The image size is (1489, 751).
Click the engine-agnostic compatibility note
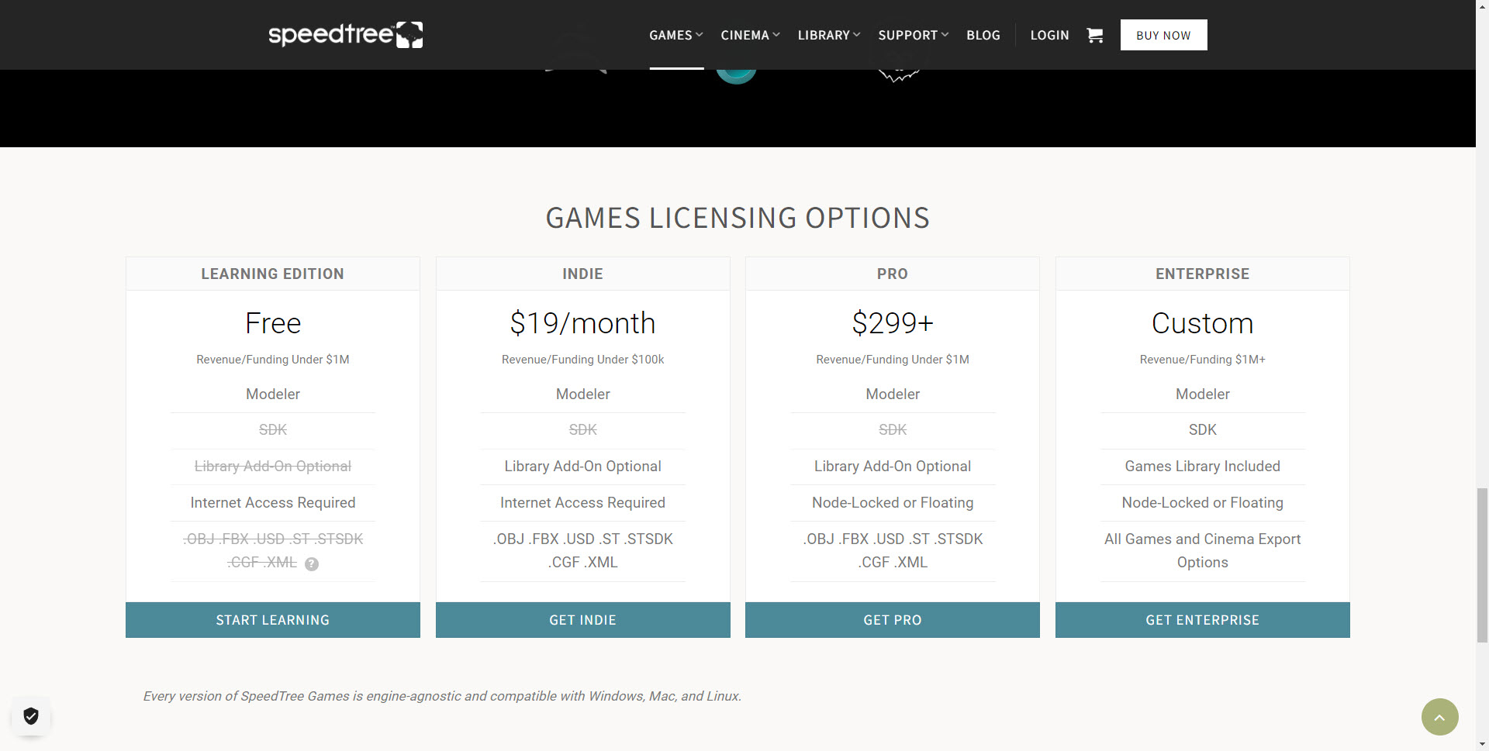pyautogui.click(x=442, y=696)
